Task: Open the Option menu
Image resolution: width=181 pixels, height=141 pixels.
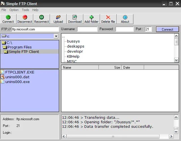Action: [14, 10]
